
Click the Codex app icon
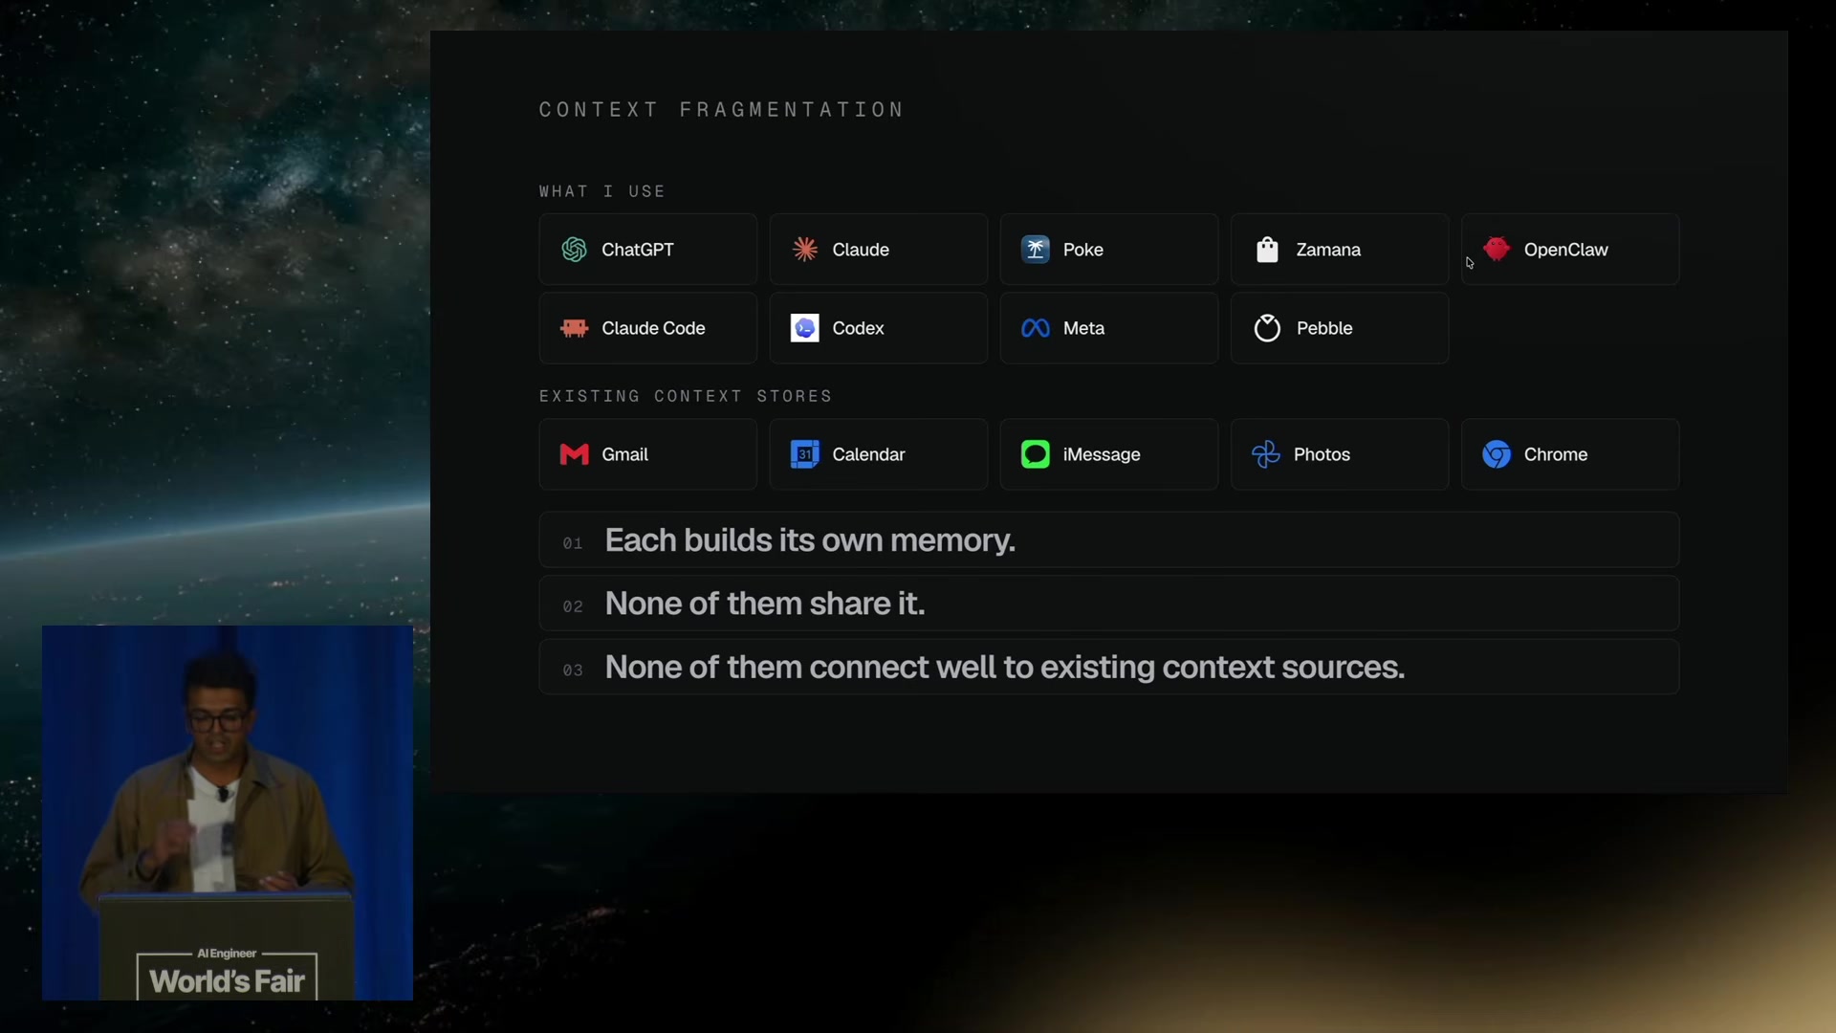(x=805, y=328)
